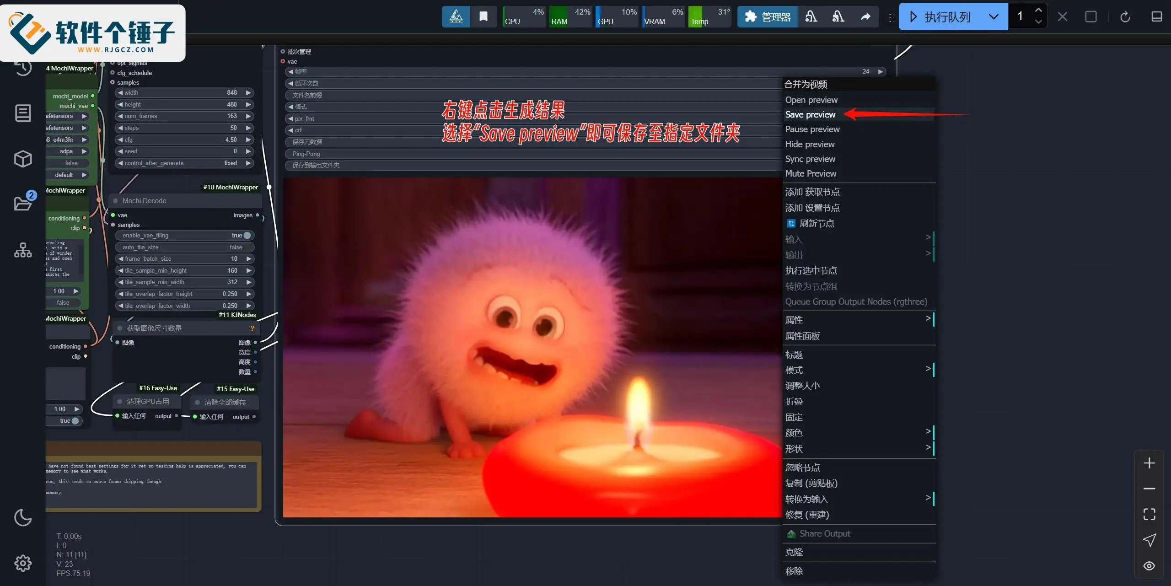Open the history clock icon in sidebar
This screenshot has height=586, width=1171.
coord(23,68)
